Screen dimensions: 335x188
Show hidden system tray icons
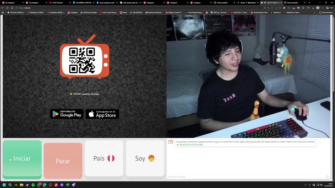tap(305, 185)
